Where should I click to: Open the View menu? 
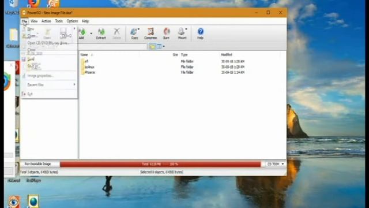pos(34,21)
